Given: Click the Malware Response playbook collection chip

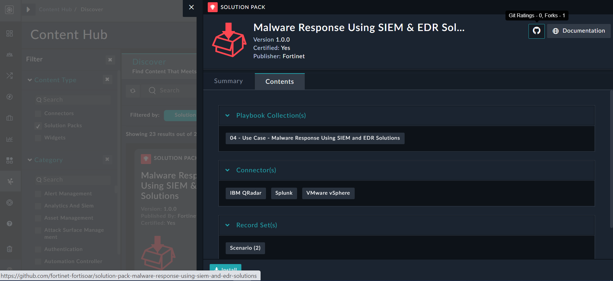Looking at the screenshot, I should coord(315,138).
